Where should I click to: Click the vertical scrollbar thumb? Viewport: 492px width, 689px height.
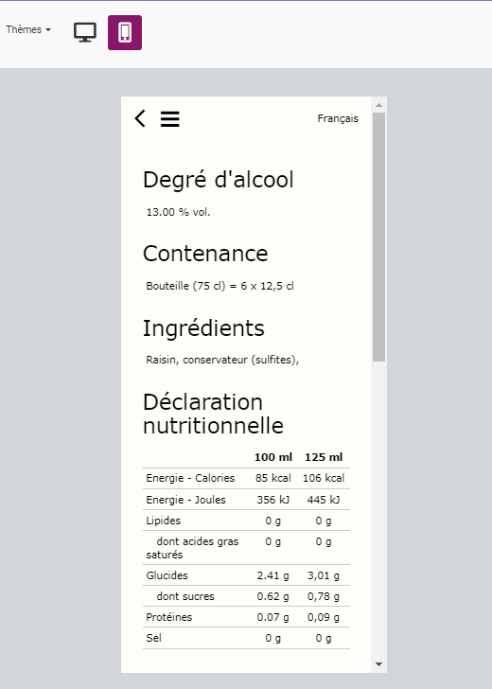coord(378,238)
